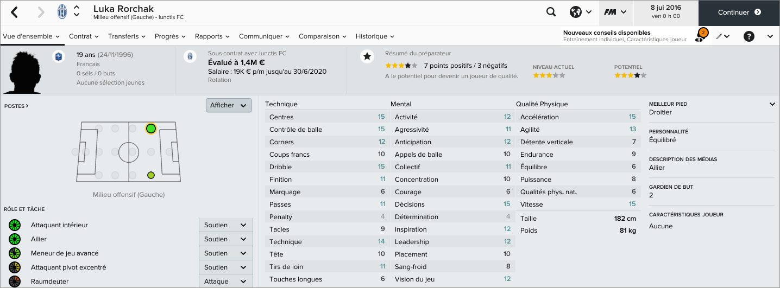Image resolution: width=780 pixels, height=288 pixels.
Task: Open the Transferts menu
Action: (x=127, y=36)
